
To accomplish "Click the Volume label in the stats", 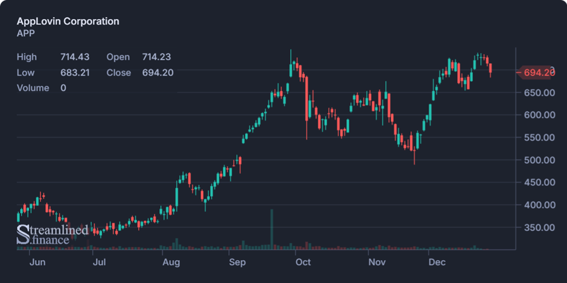I will pos(33,88).
